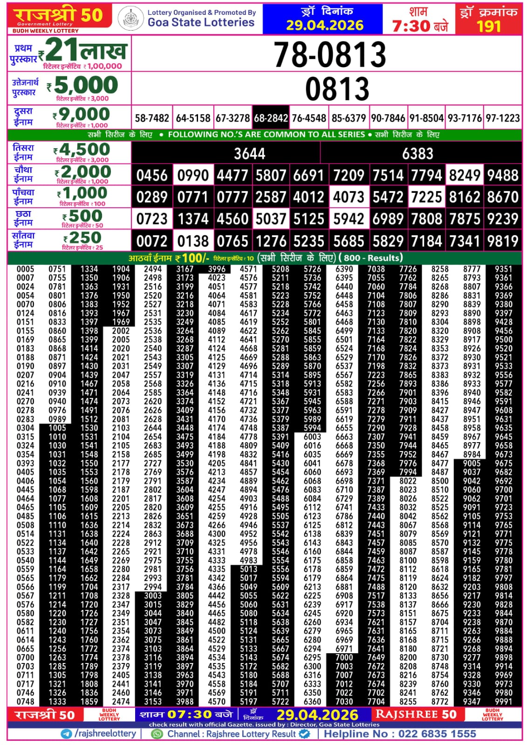Click the third prize number 6383
The width and height of the screenshot is (527, 745).
click(417, 153)
